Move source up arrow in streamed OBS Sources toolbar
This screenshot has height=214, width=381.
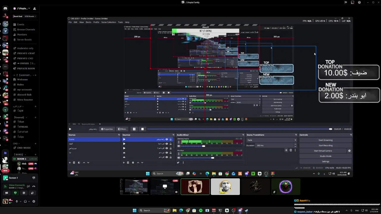tap(138, 163)
